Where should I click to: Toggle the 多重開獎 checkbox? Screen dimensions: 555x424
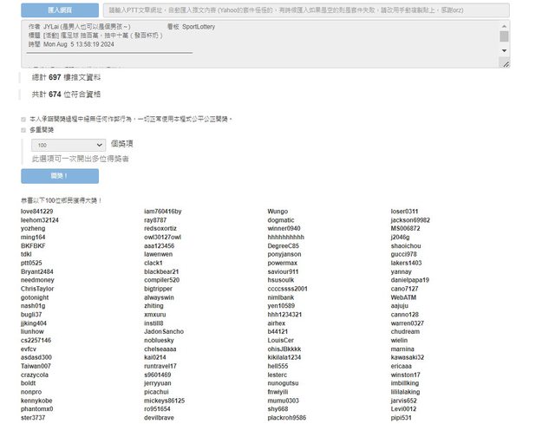pos(23,129)
